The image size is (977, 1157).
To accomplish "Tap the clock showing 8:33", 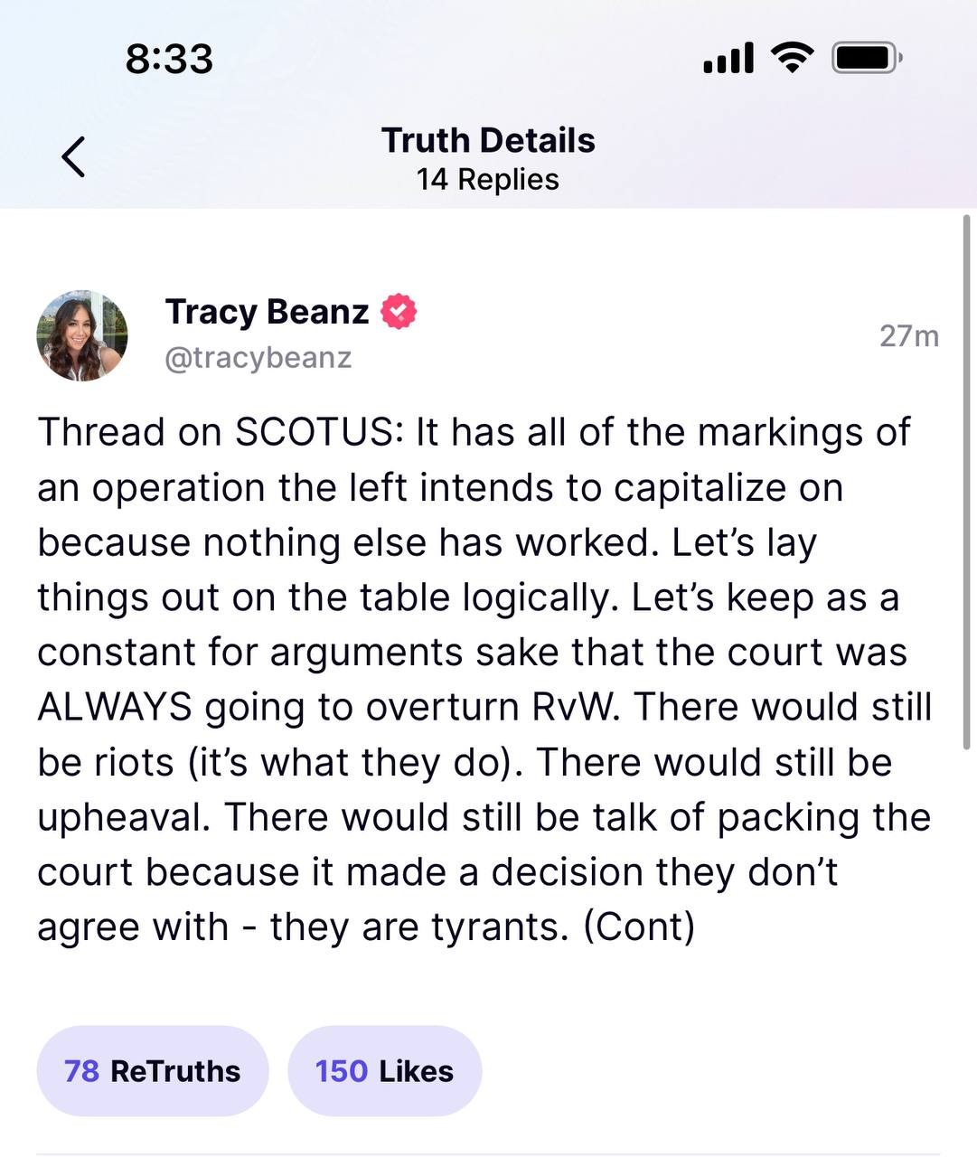I will click(167, 58).
